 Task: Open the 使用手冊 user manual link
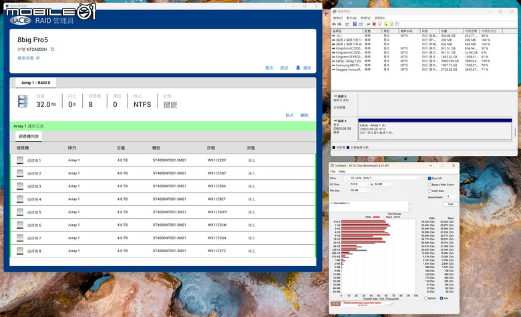25,58
